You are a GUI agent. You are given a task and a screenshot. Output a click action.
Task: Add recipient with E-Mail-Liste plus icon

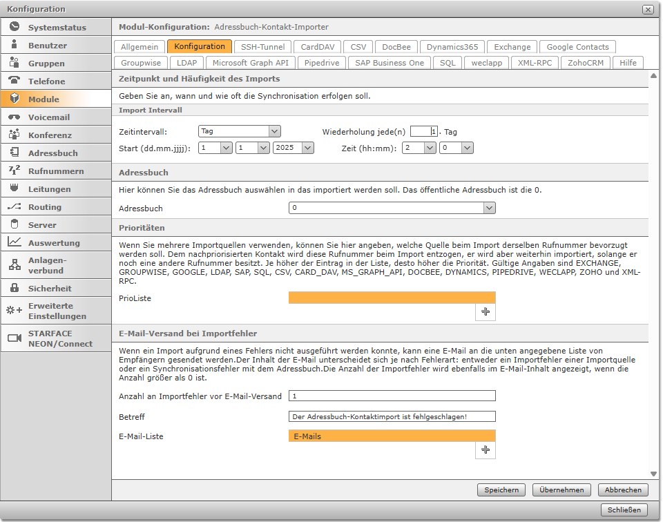[486, 450]
